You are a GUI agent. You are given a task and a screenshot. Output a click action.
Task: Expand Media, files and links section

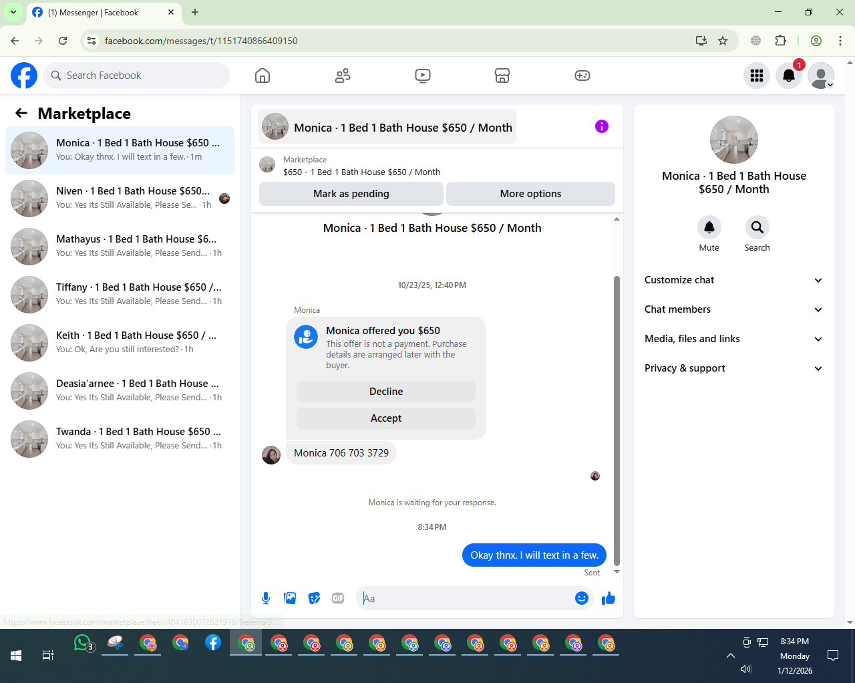[733, 339]
